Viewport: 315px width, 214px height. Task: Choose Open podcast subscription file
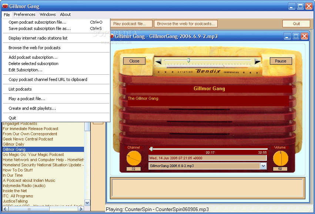[56, 22]
